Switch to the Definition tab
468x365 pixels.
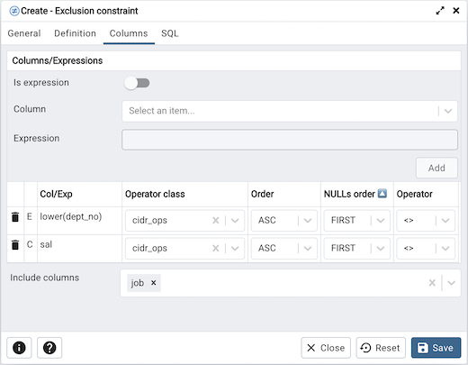coord(75,33)
